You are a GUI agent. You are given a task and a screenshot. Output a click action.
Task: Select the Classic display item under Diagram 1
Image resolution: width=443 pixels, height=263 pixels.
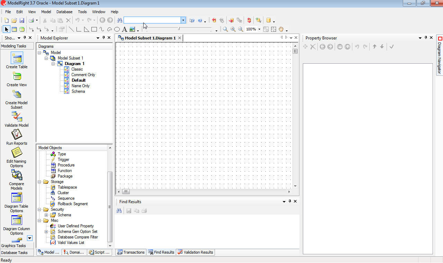click(x=77, y=69)
